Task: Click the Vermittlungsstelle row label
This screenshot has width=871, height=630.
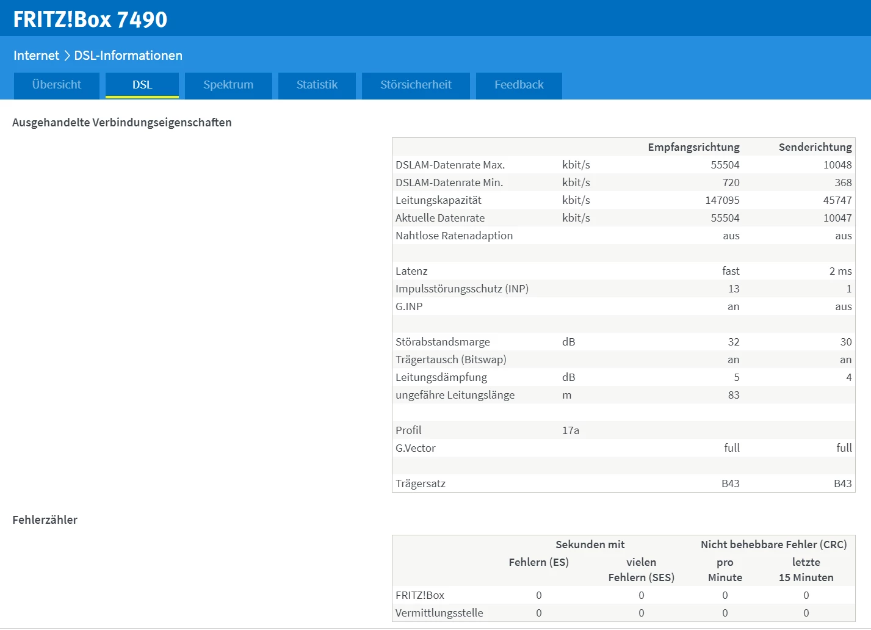Action: [439, 613]
